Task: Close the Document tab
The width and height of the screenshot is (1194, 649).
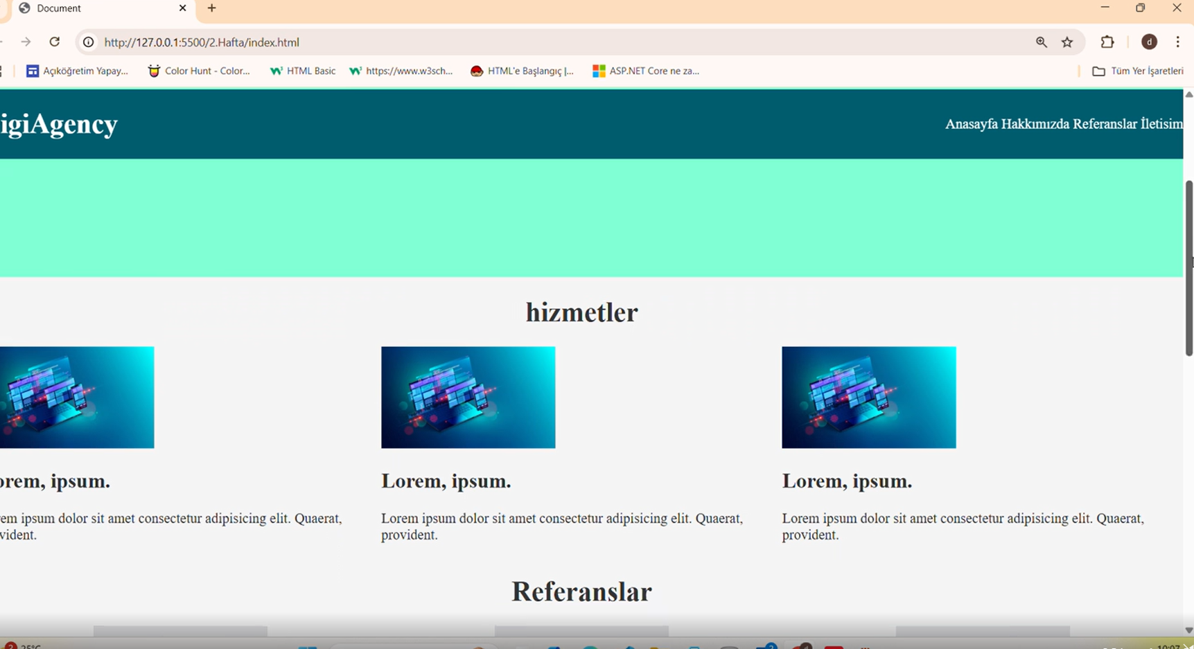Action: pyautogui.click(x=183, y=8)
